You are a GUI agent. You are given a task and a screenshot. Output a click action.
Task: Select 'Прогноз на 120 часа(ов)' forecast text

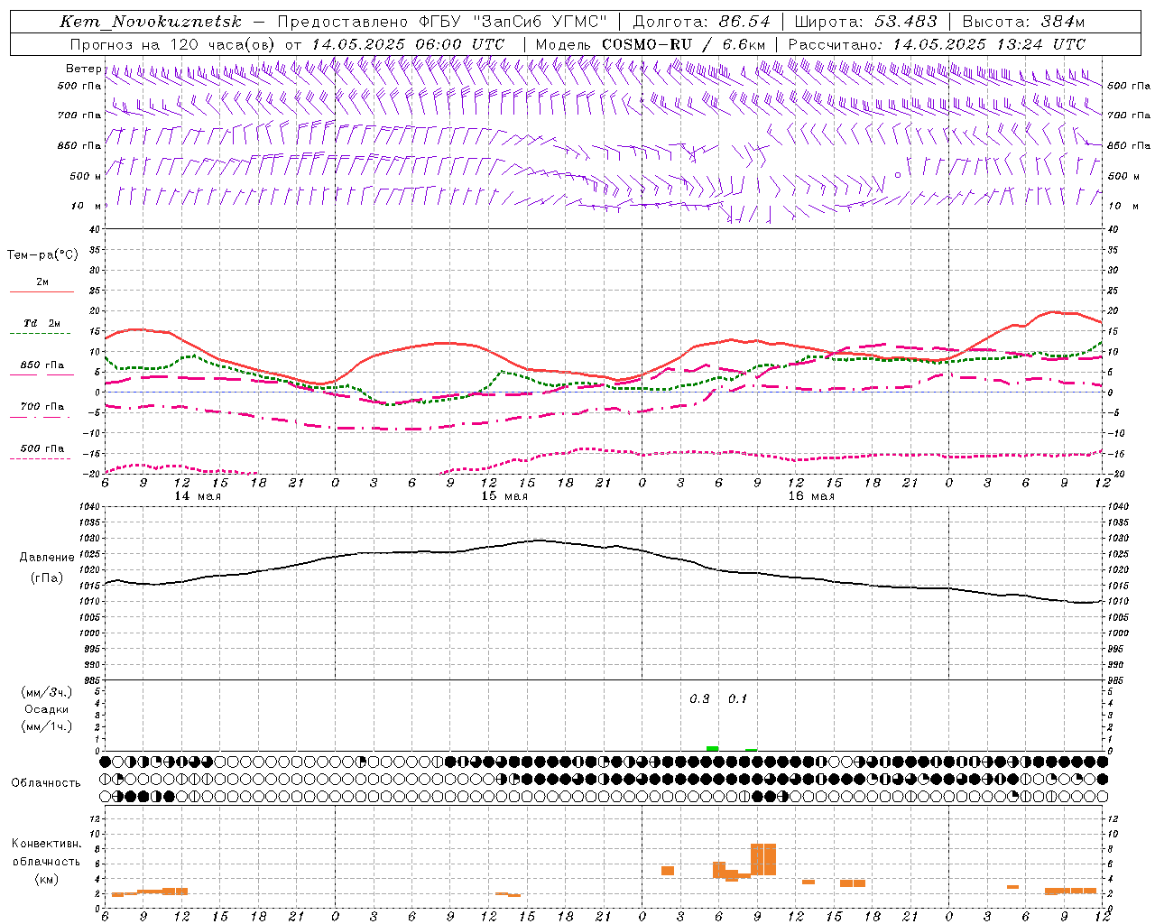coord(173,44)
